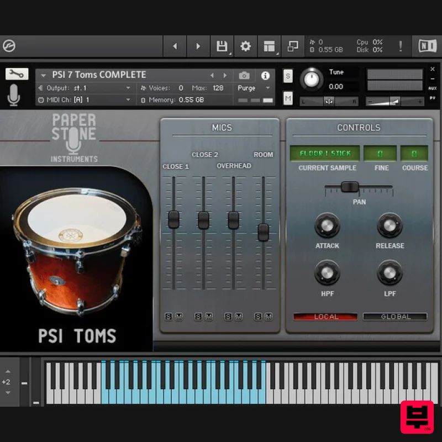
Task: Open the snapshot camera icon
Action: click(245, 75)
